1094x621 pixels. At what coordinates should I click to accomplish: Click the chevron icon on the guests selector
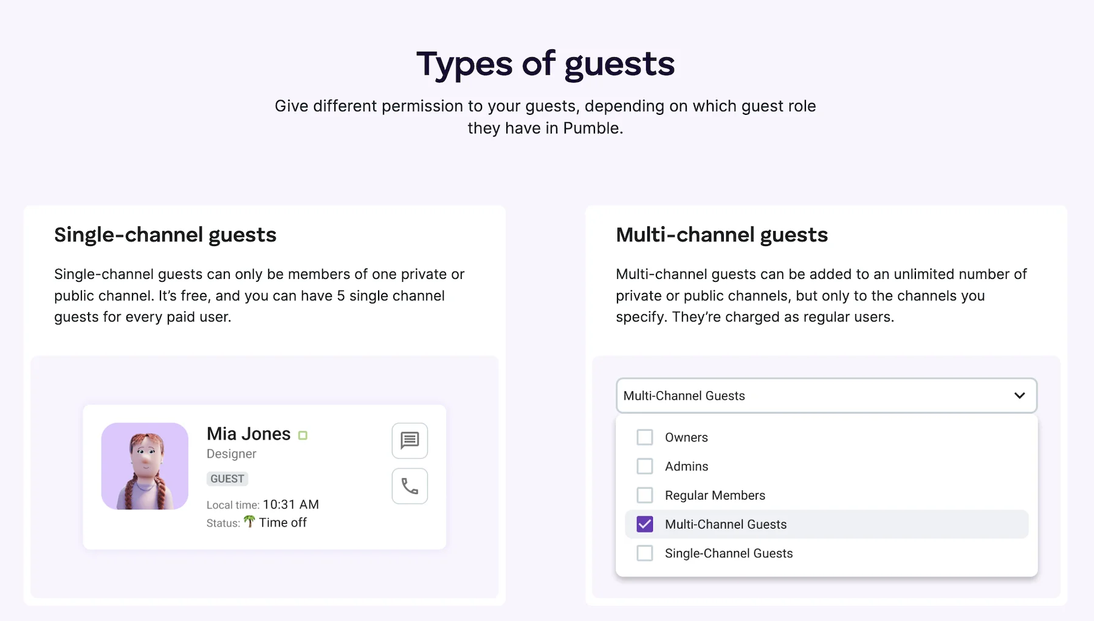point(1020,396)
